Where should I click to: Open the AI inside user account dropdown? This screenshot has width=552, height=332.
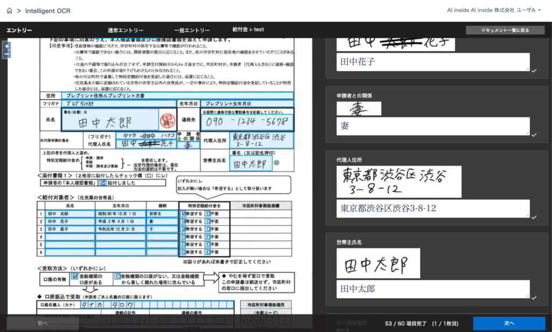494,10
